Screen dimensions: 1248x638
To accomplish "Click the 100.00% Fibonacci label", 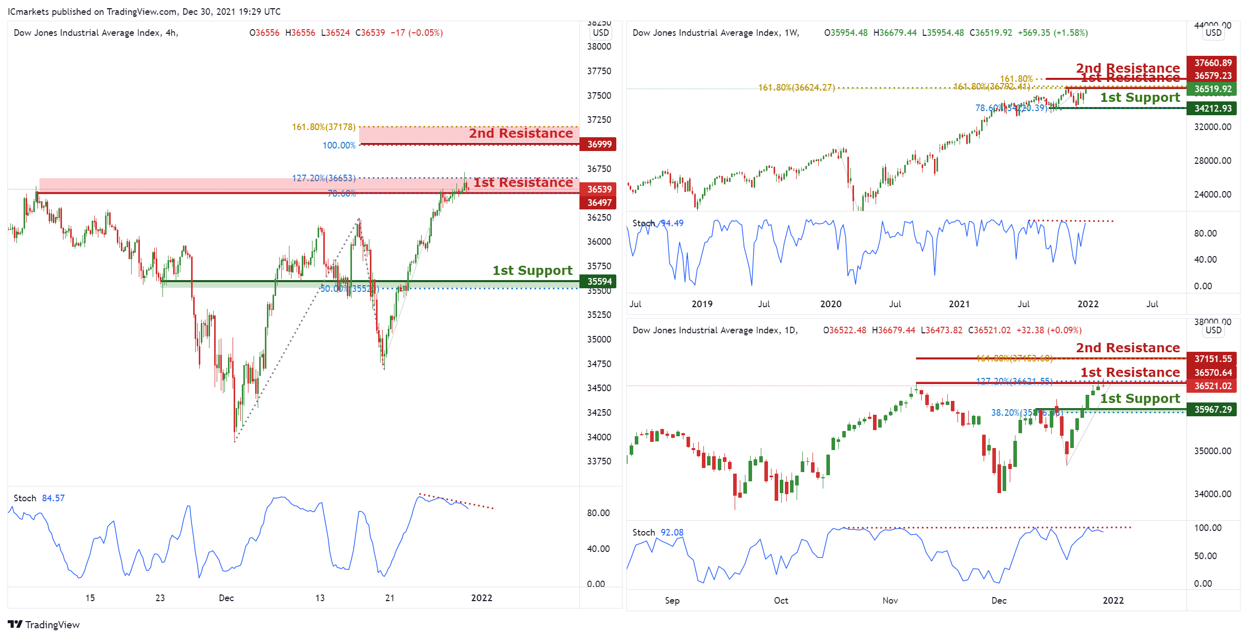I will point(339,145).
